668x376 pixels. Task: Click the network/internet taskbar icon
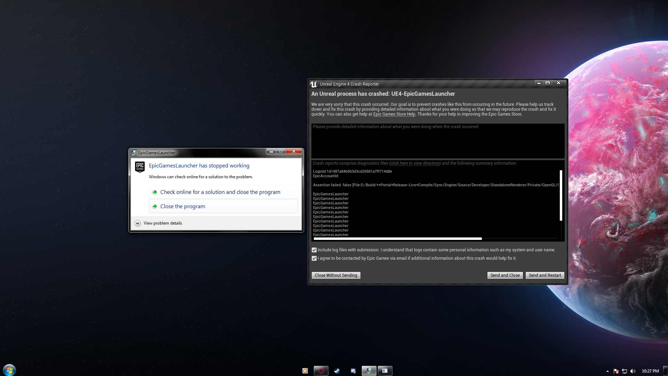pos(625,370)
